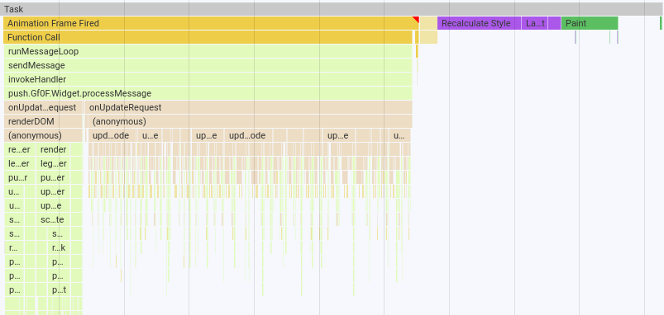Click the p...t call frame

pyautogui.click(x=60, y=290)
